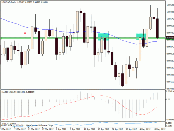Select the green line's left edge handle
174x131 pixels.
(1, 38)
